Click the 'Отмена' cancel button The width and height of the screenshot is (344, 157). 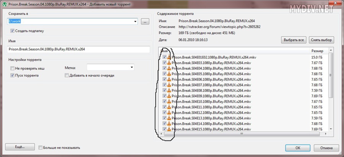(326, 148)
